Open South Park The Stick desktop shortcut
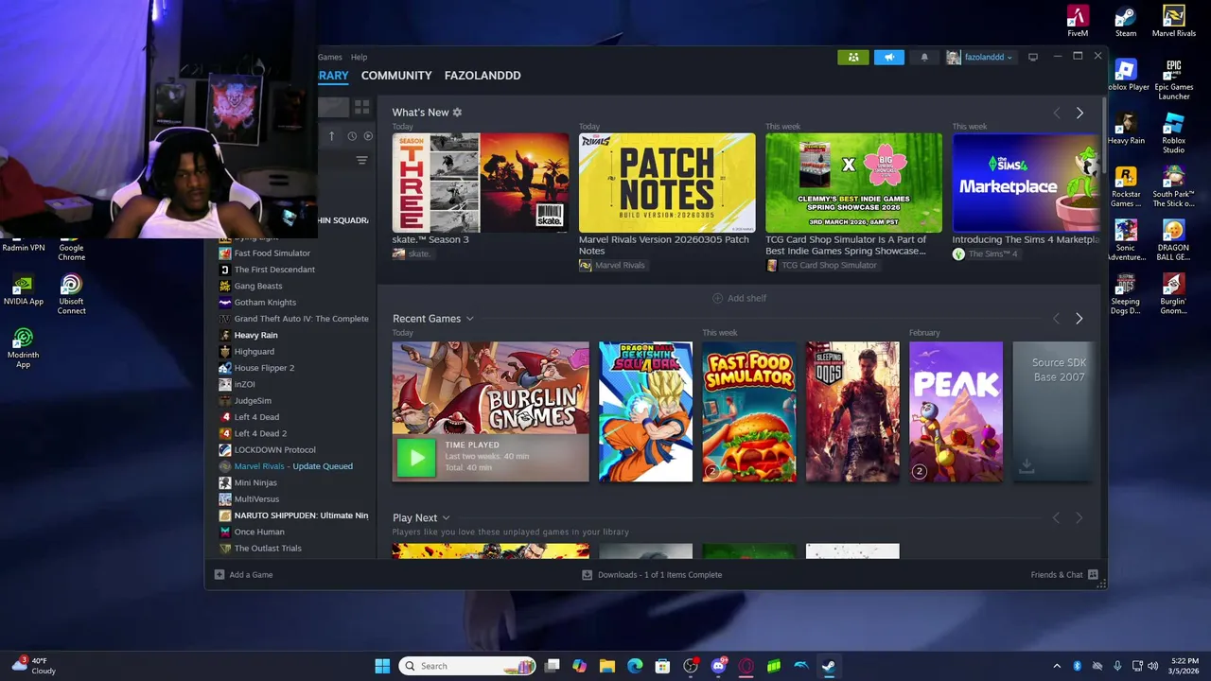This screenshot has height=681, width=1211. (1173, 186)
